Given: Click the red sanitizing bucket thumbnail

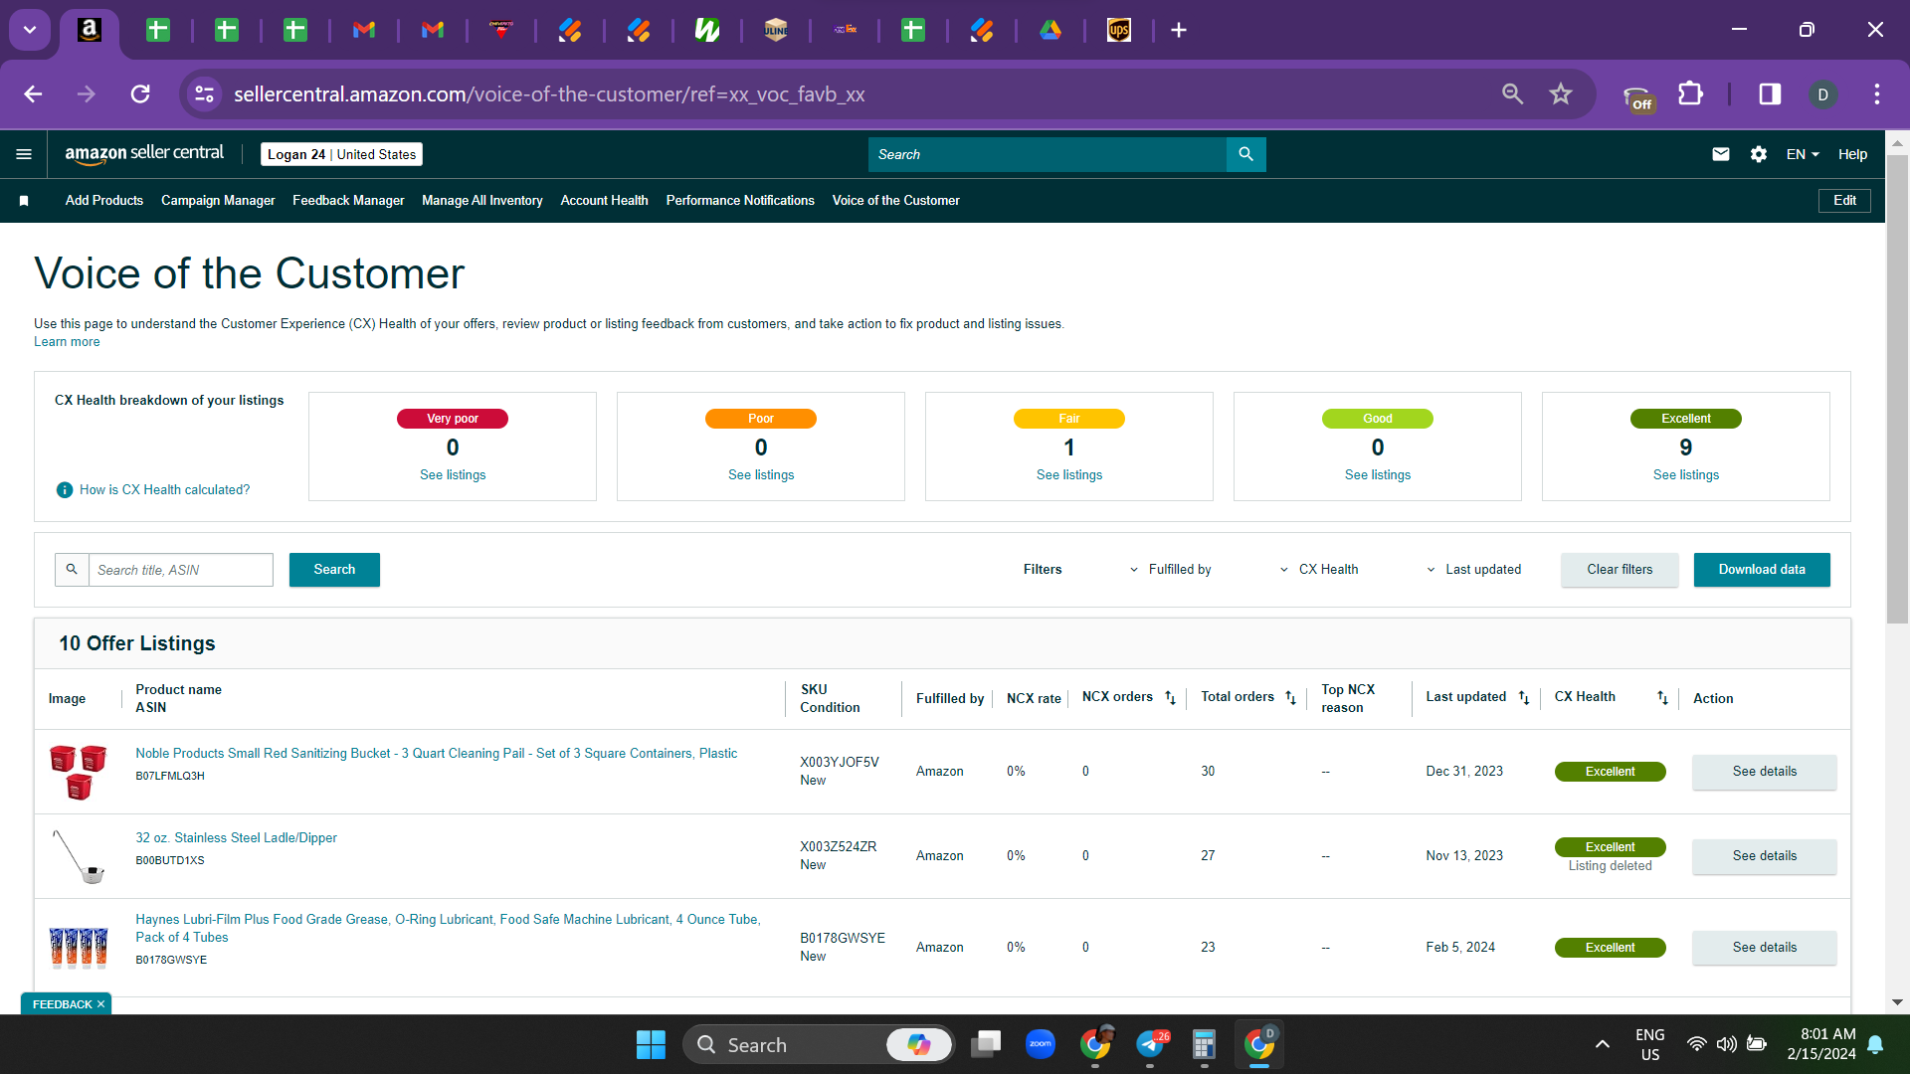Looking at the screenshot, I should tap(79, 772).
